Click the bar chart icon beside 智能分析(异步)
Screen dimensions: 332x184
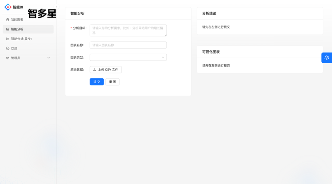pyautogui.click(x=8, y=39)
